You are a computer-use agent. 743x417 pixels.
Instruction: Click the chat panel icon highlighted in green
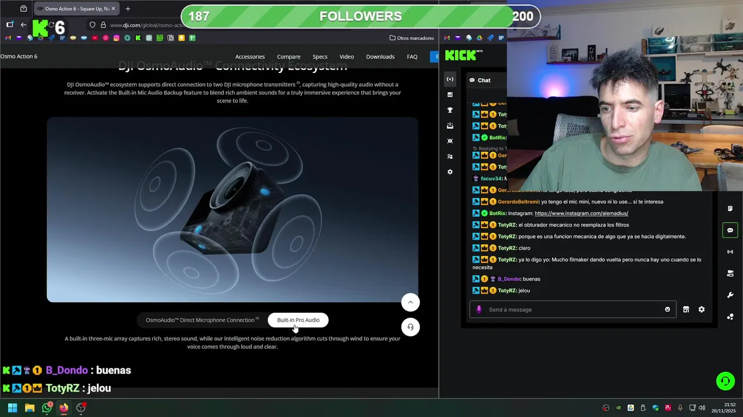point(730,230)
